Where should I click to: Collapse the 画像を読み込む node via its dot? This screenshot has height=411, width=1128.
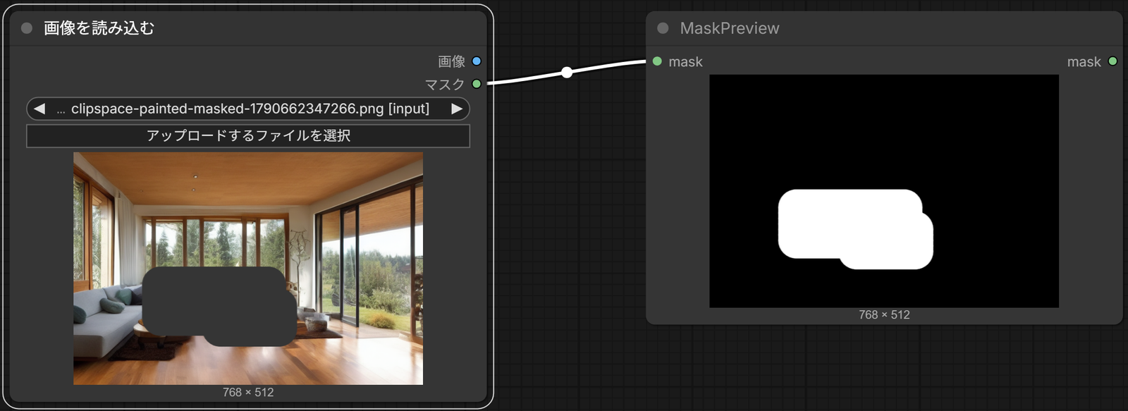[x=27, y=28]
